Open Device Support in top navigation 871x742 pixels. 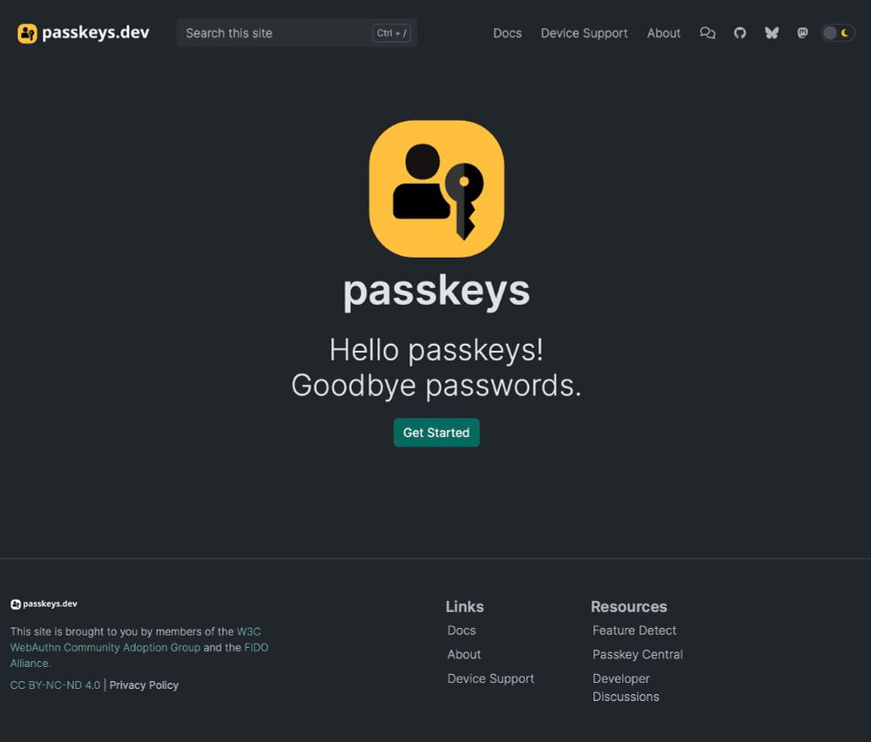pos(584,33)
